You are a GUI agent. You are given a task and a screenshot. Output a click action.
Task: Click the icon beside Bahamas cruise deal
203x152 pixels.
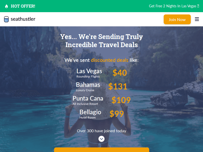tap(104, 86)
